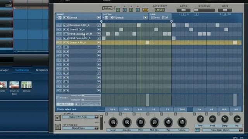The image size is (248, 139).
Task: Load next sample for Shaker track
Action: pyautogui.click(x=67, y=42)
